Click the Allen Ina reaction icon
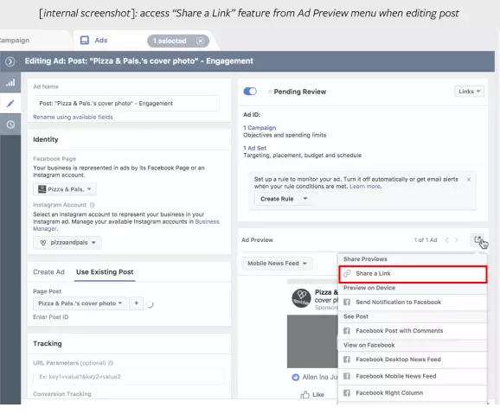This screenshot has height=414, width=500. [x=296, y=377]
